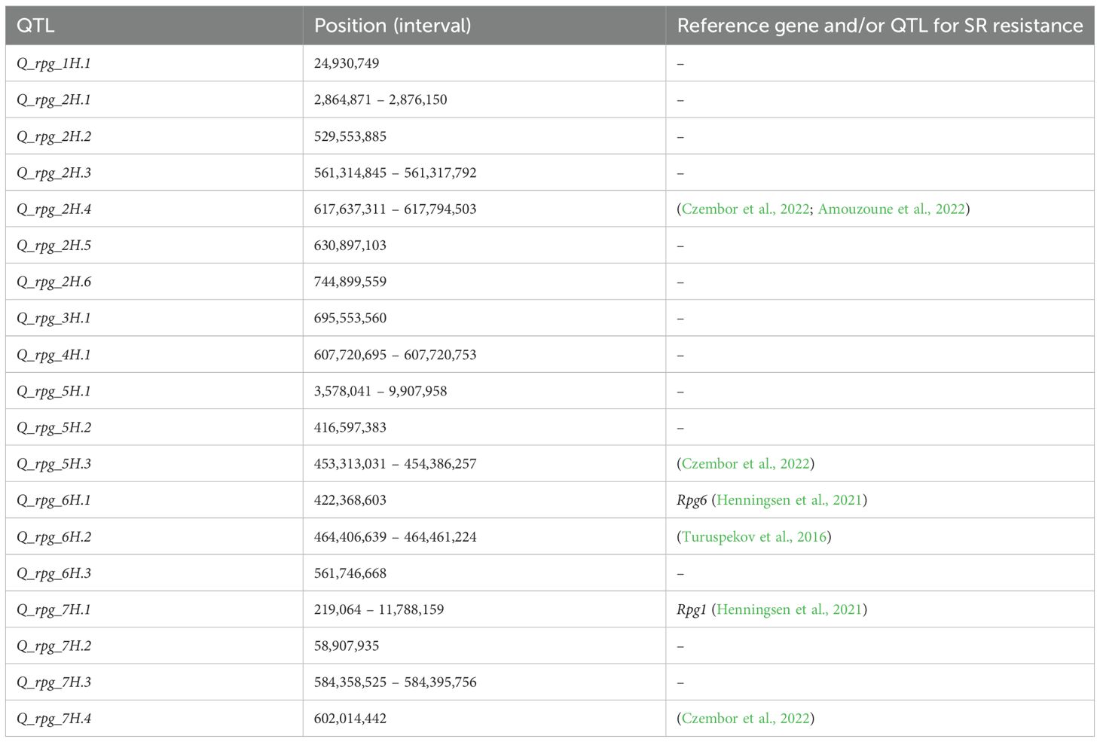Viewport: 1100px width, 742px height.
Task: Follow Czembor et al., 2022 link in Q_rpg_5H.3 row
Action: pyautogui.click(x=745, y=464)
